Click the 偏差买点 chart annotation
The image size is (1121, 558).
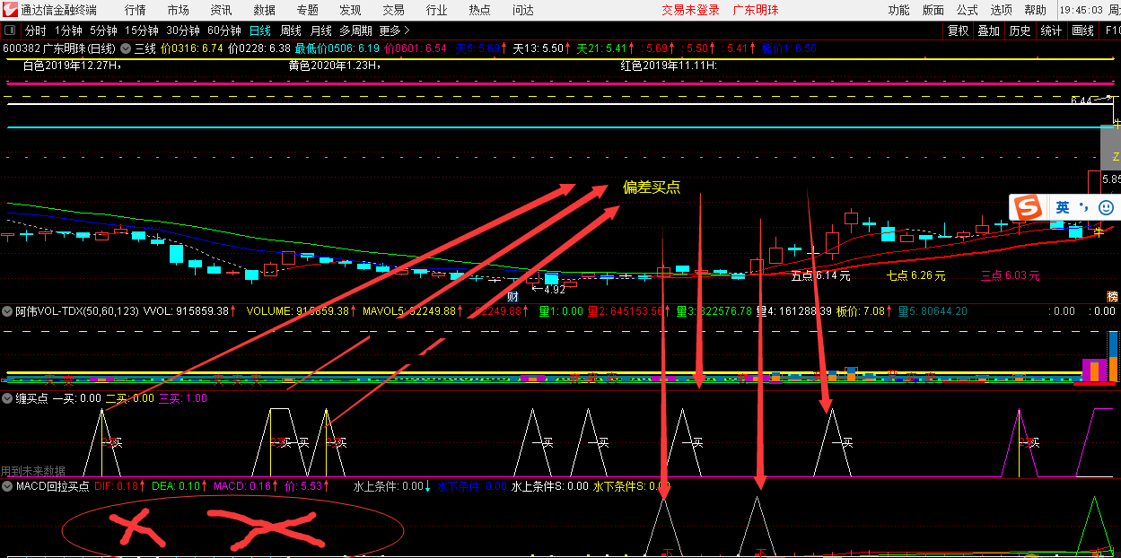click(x=652, y=187)
